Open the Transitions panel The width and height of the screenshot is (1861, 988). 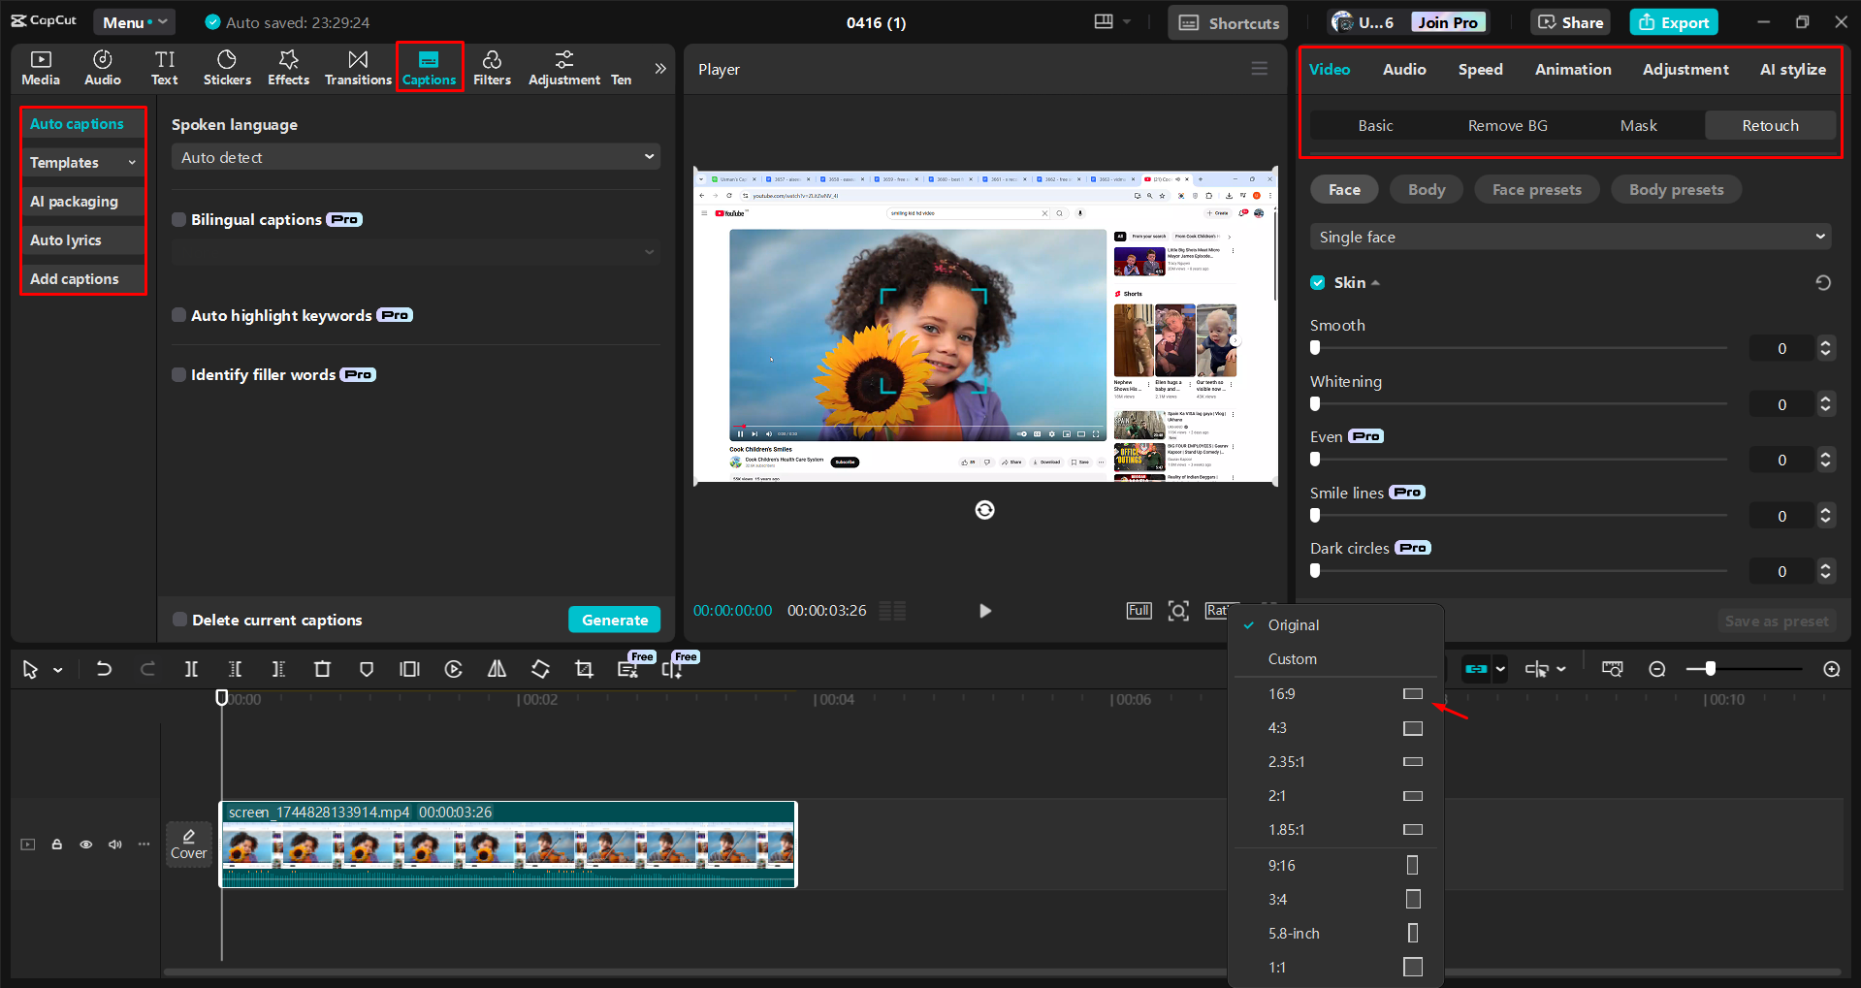(x=358, y=67)
